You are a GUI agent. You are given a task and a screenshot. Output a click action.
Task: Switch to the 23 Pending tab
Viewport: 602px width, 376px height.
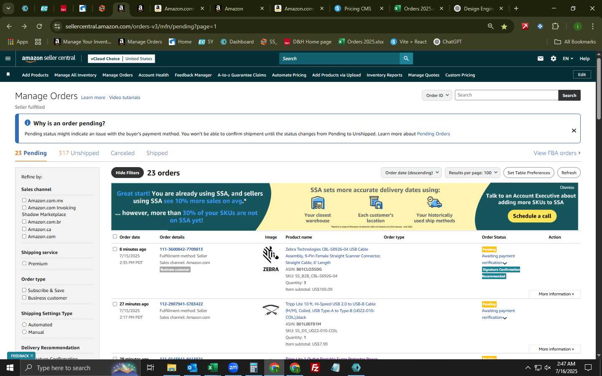click(x=31, y=153)
